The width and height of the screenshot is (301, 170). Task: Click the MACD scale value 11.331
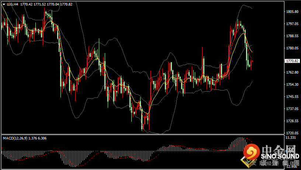click(291, 138)
